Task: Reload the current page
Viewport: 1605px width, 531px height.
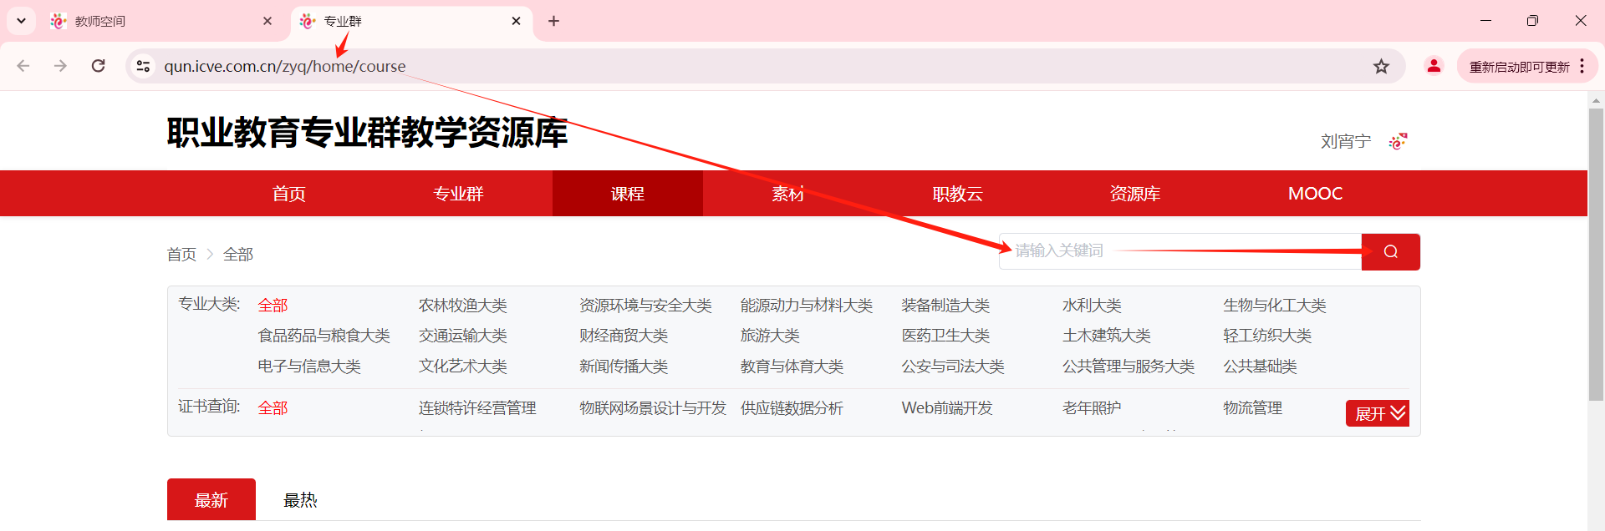Action: tap(99, 66)
